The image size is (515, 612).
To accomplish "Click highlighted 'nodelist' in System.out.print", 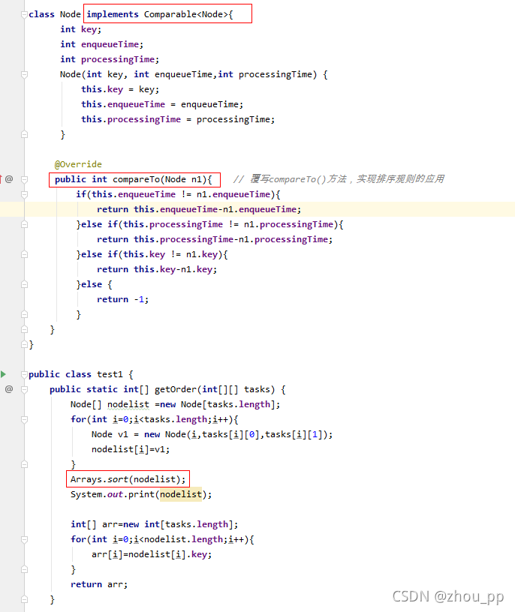I will click(181, 494).
